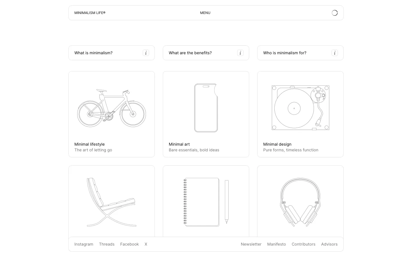Select the notebook and pen illustration
The image size is (412, 257).
[206, 202]
